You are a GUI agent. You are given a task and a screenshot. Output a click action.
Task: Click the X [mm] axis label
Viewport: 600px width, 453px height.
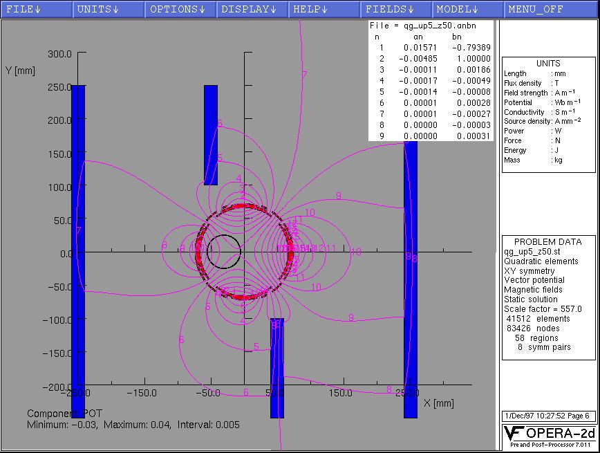[x=439, y=403]
